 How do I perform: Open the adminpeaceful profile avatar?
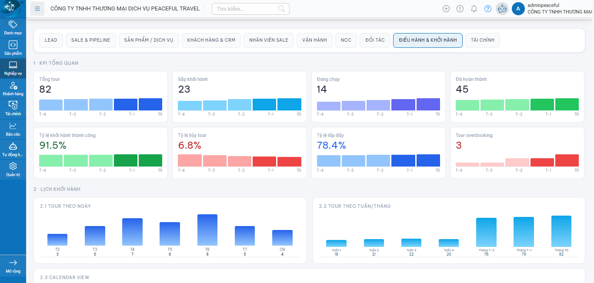tap(518, 9)
